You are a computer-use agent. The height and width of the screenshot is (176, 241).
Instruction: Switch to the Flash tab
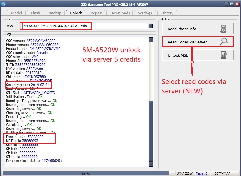35,13
